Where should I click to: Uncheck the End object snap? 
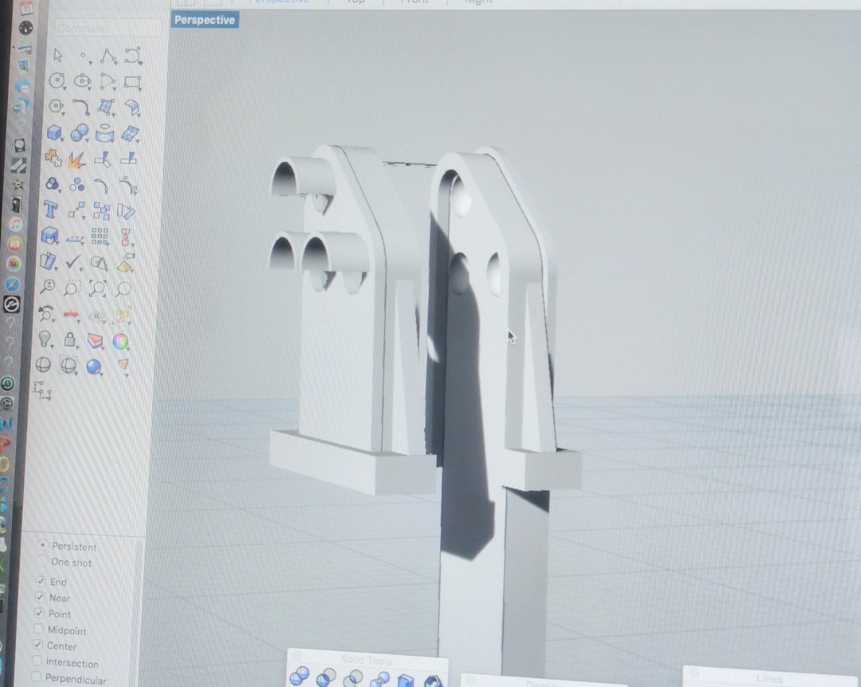click(41, 581)
